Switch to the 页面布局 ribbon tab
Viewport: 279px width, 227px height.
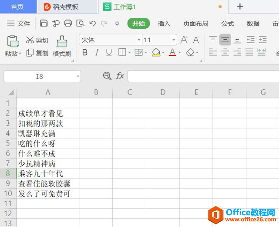pyautogui.click(x=196, y=24)
